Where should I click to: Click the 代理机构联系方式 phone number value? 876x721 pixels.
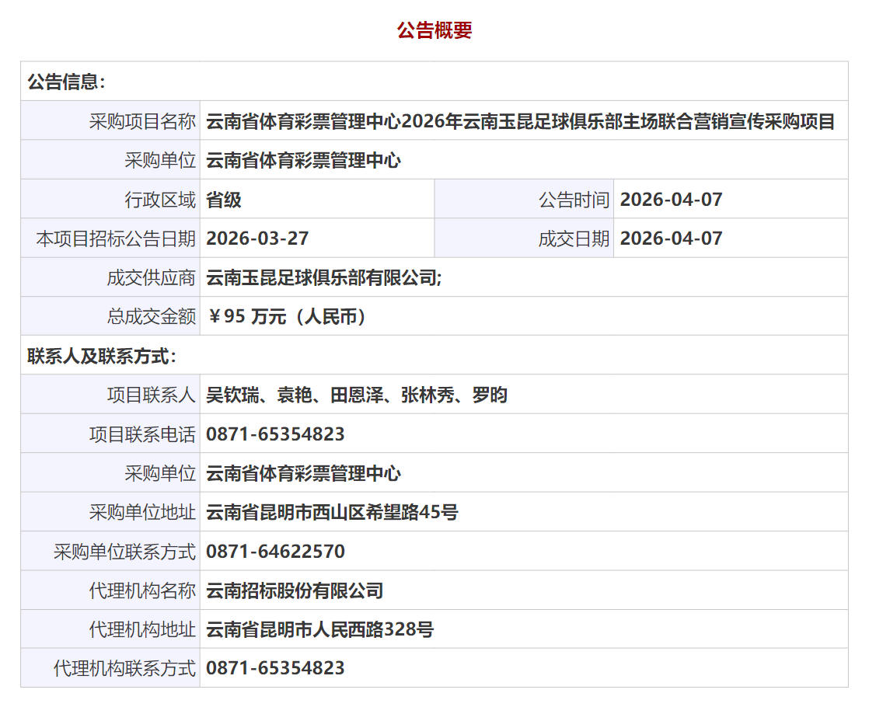(275, 668)
